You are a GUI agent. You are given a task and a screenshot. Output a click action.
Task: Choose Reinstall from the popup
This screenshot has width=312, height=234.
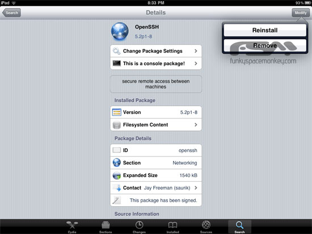point(265,30)
